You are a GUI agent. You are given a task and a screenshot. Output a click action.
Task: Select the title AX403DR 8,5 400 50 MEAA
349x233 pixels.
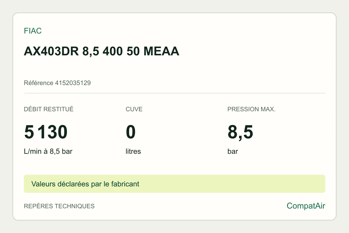[x=102, y=52]
